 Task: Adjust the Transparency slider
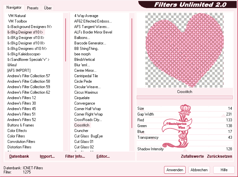(185, 137)
